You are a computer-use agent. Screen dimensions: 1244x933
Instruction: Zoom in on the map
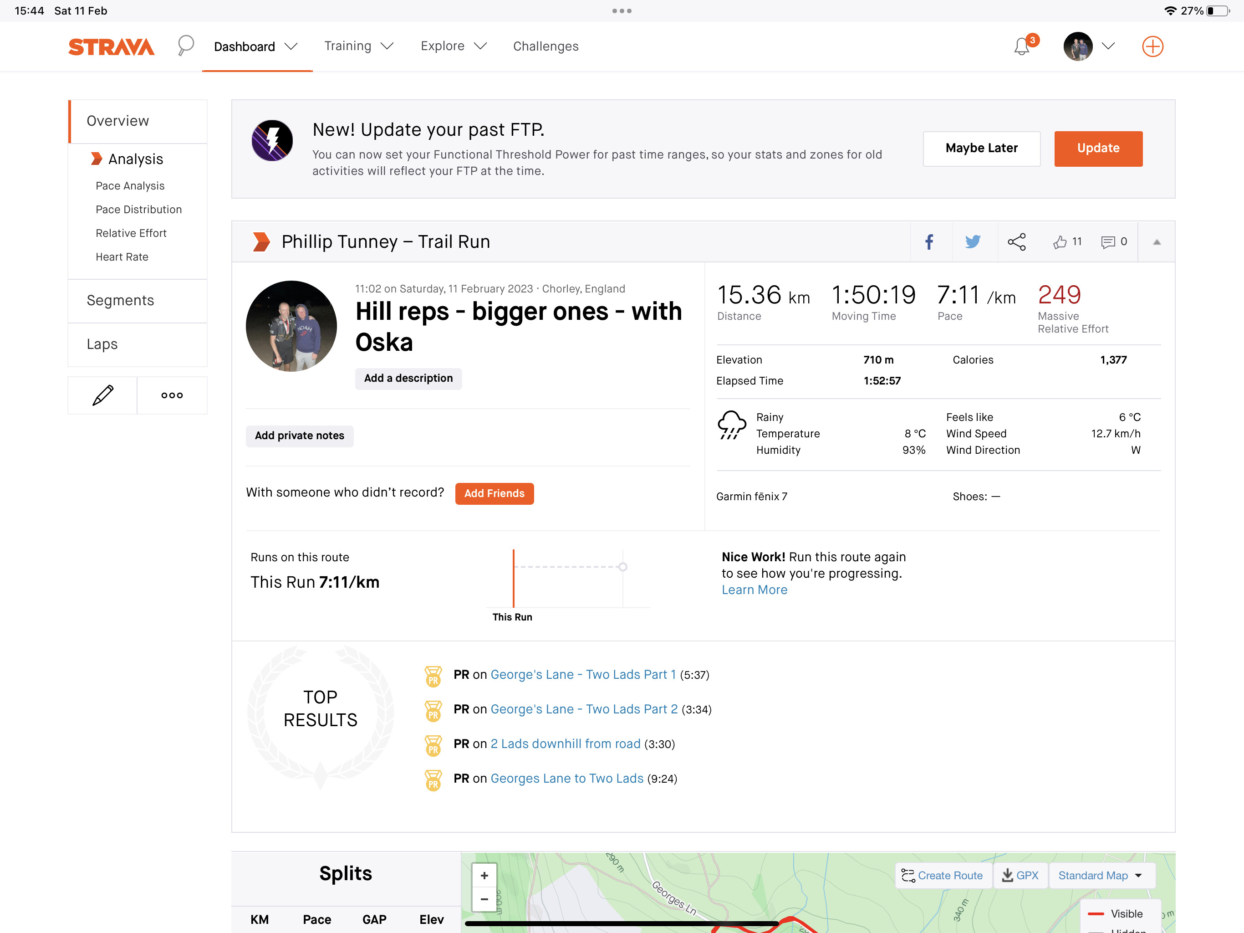pos(484,876)
